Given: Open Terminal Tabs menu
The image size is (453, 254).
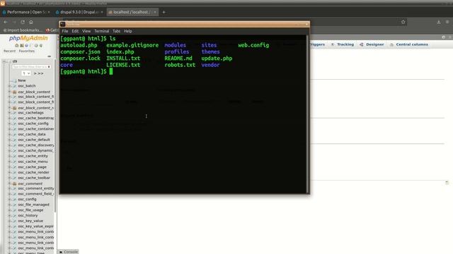Looking at the screenshot, I should coord(116,31).
